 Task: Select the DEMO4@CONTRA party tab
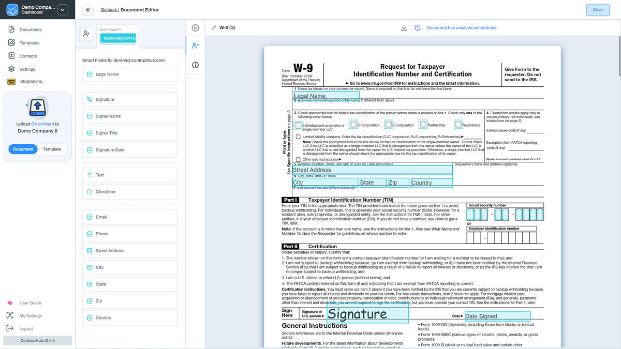pyautogui.click(x=119, y=38)
